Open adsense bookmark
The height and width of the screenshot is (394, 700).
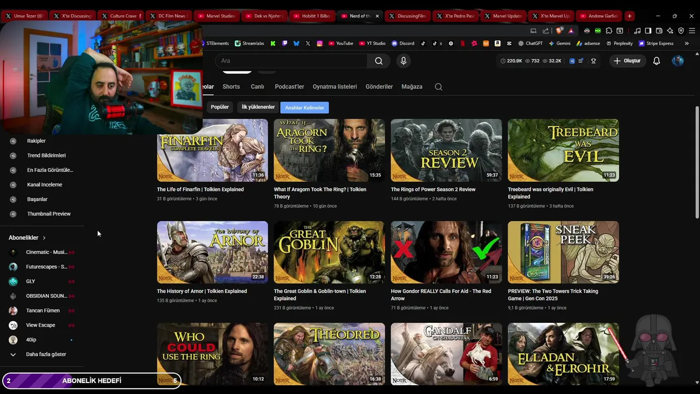588,43
